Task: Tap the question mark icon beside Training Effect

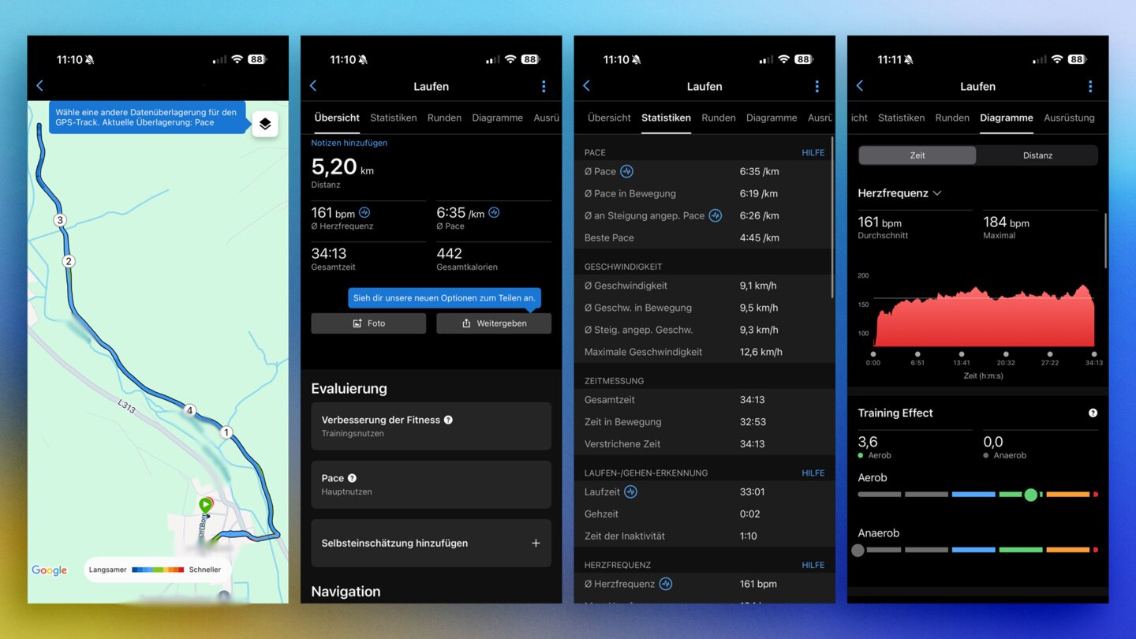Action: click(1093, 413)
